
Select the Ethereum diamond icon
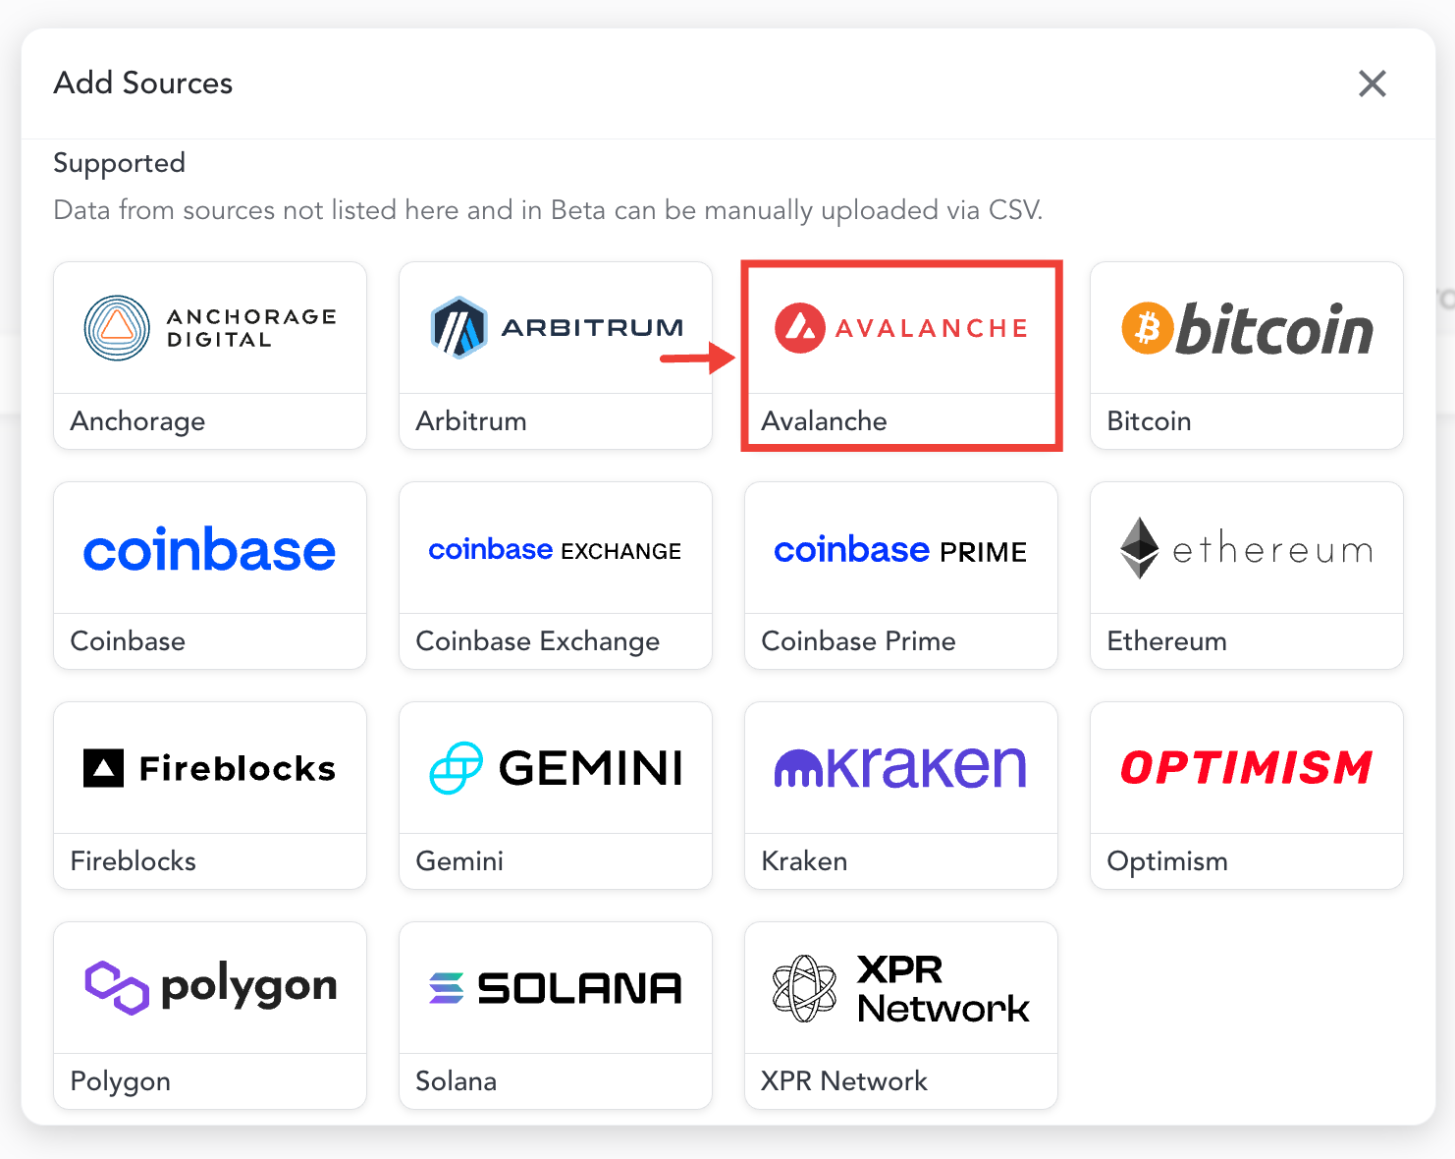1141,547
